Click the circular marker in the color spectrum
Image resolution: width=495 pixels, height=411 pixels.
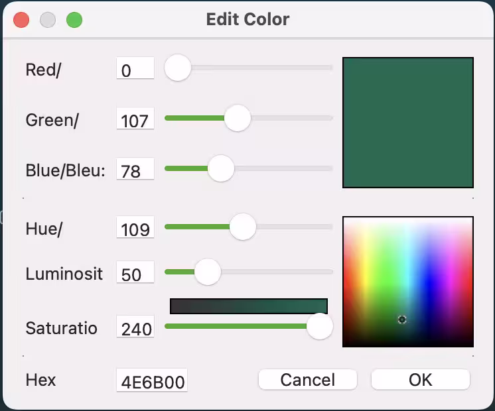(402, 320)
